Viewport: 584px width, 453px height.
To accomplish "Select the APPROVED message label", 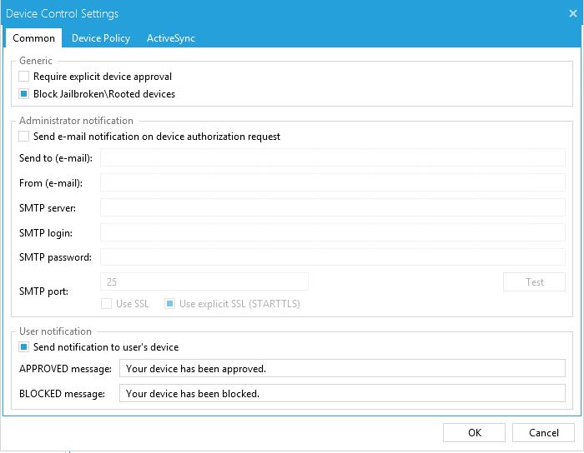I will [x=65, y=369].
